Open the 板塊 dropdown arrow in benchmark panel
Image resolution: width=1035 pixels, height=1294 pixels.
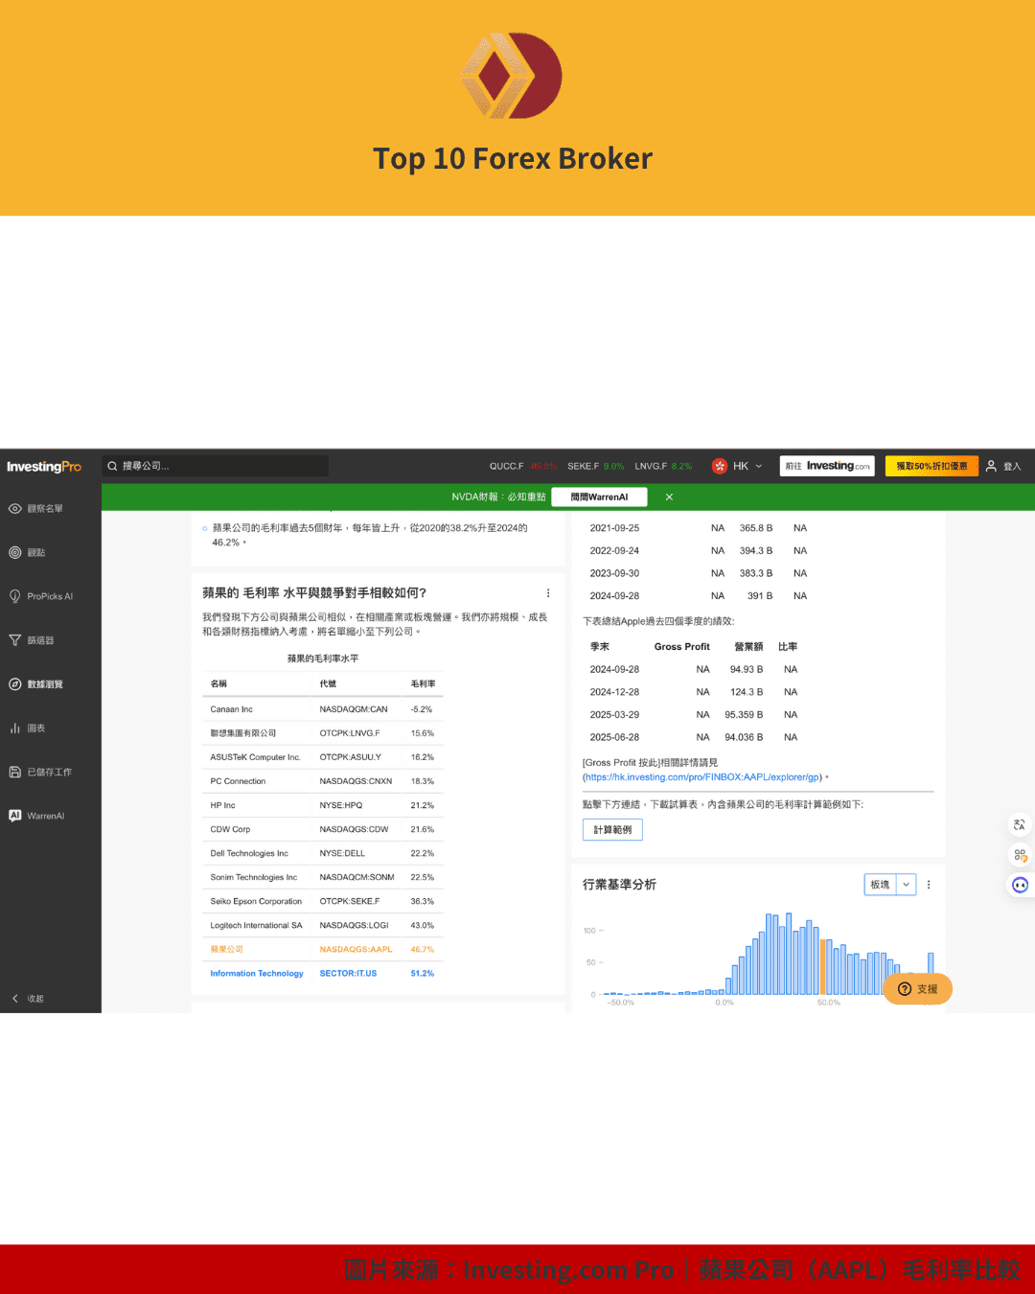click(906, 885)
